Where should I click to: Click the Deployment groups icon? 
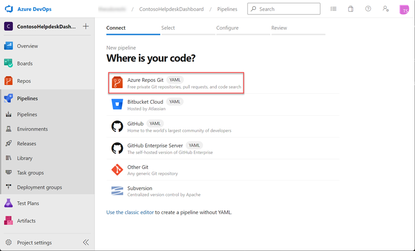point(9,187)
